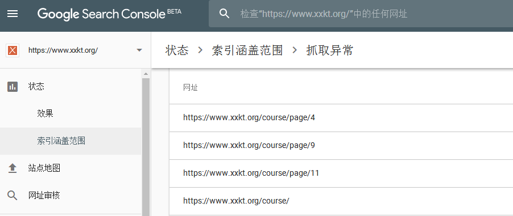Viewport: 513px width, 216px height.
Task: Click the Google Search Console logo
Action: pyautogui.click(x=101, y=14)
